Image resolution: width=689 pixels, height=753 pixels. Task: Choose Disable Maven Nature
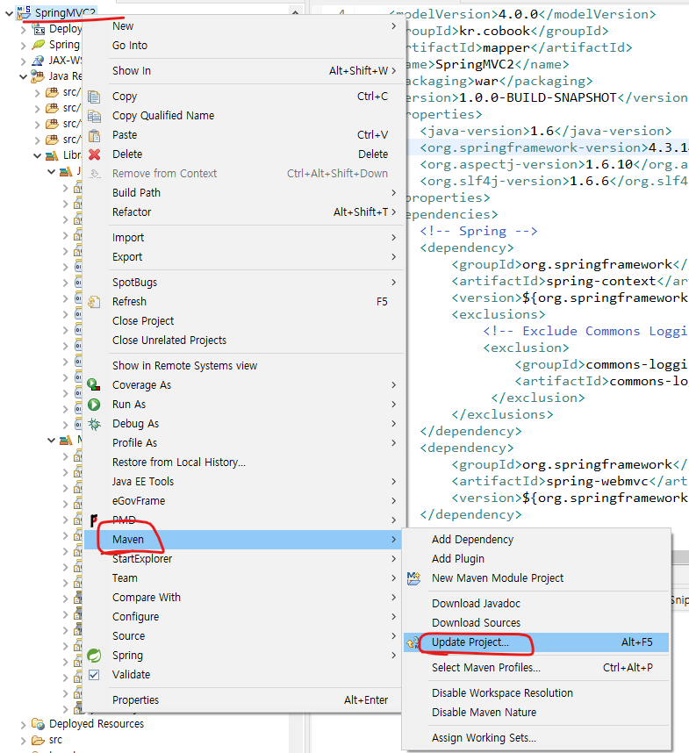point(536,712)
